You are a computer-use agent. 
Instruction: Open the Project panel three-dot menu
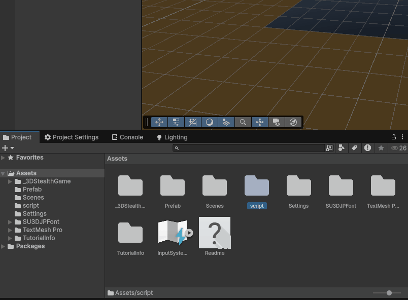pos(403,137)
